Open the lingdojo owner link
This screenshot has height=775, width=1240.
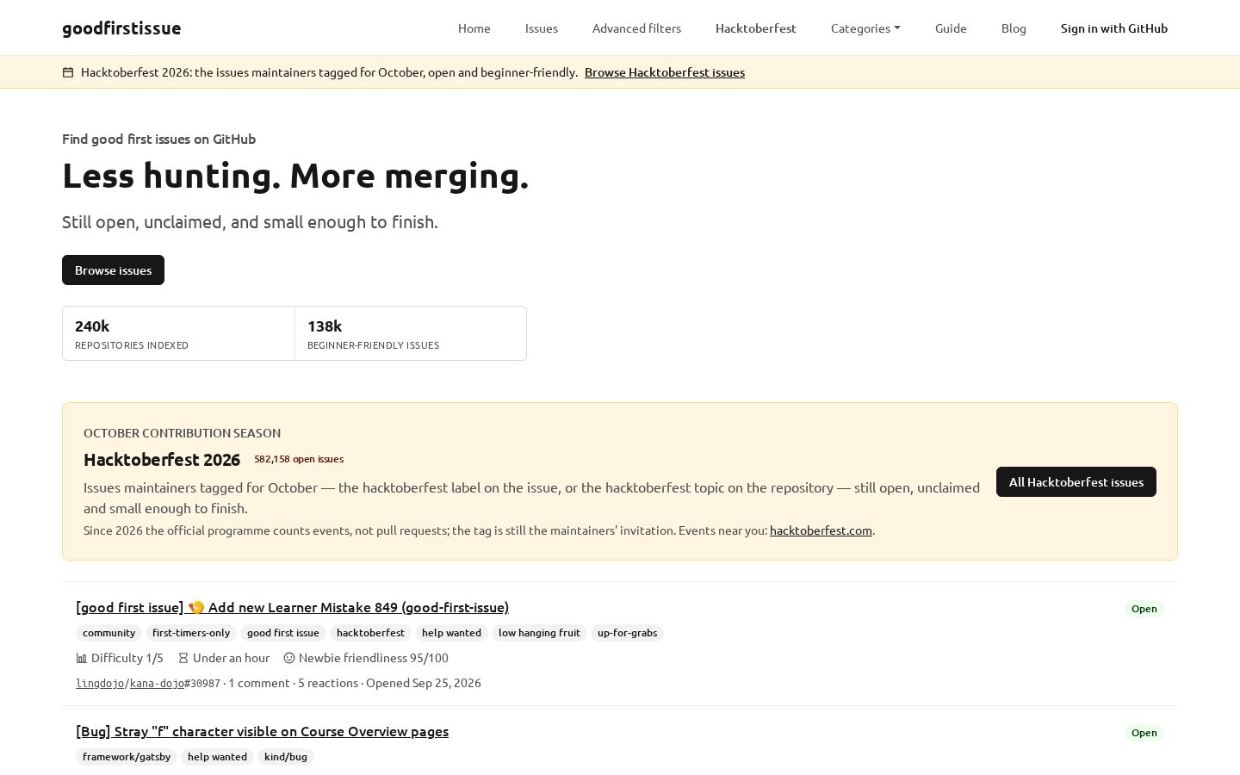tap(100, 684)
